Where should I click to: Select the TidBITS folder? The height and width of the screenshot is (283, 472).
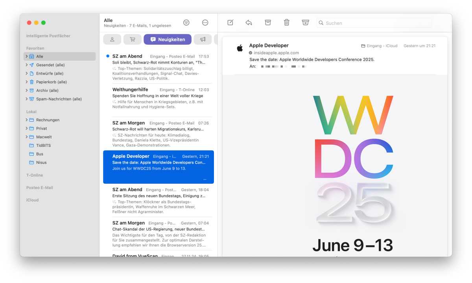click(59, 145)
